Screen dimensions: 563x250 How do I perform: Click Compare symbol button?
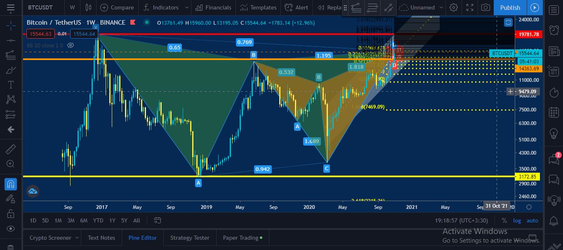pos(117,7)
